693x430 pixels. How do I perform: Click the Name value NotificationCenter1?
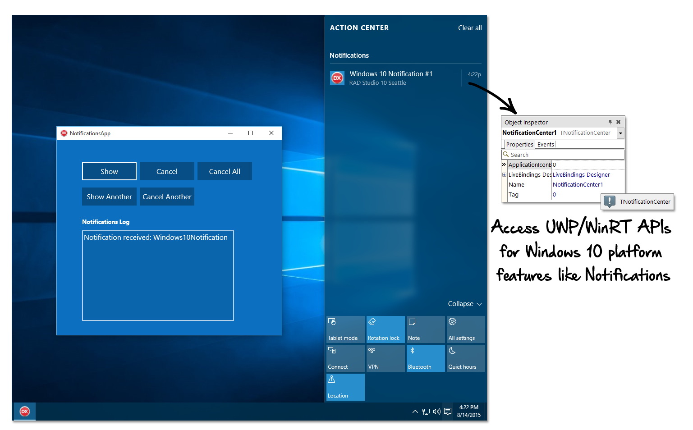click(x=578, y=185)
